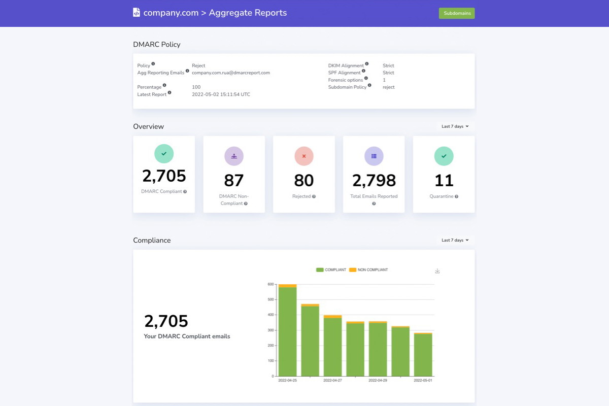Click the Subdomains button
Viewport: 609px width, 406px height.
point(456,13)
